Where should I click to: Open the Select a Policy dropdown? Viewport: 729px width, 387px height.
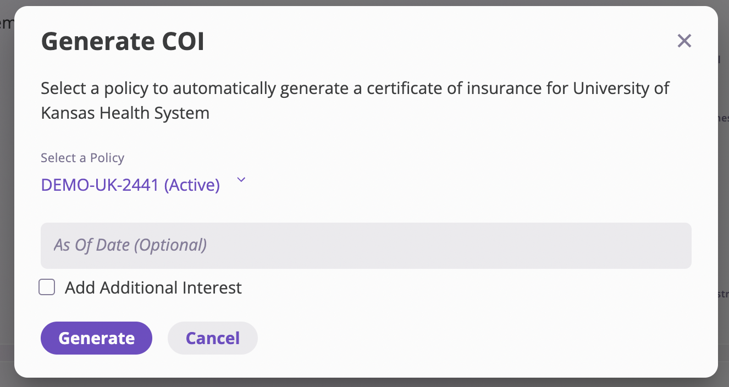click(143, 185)
